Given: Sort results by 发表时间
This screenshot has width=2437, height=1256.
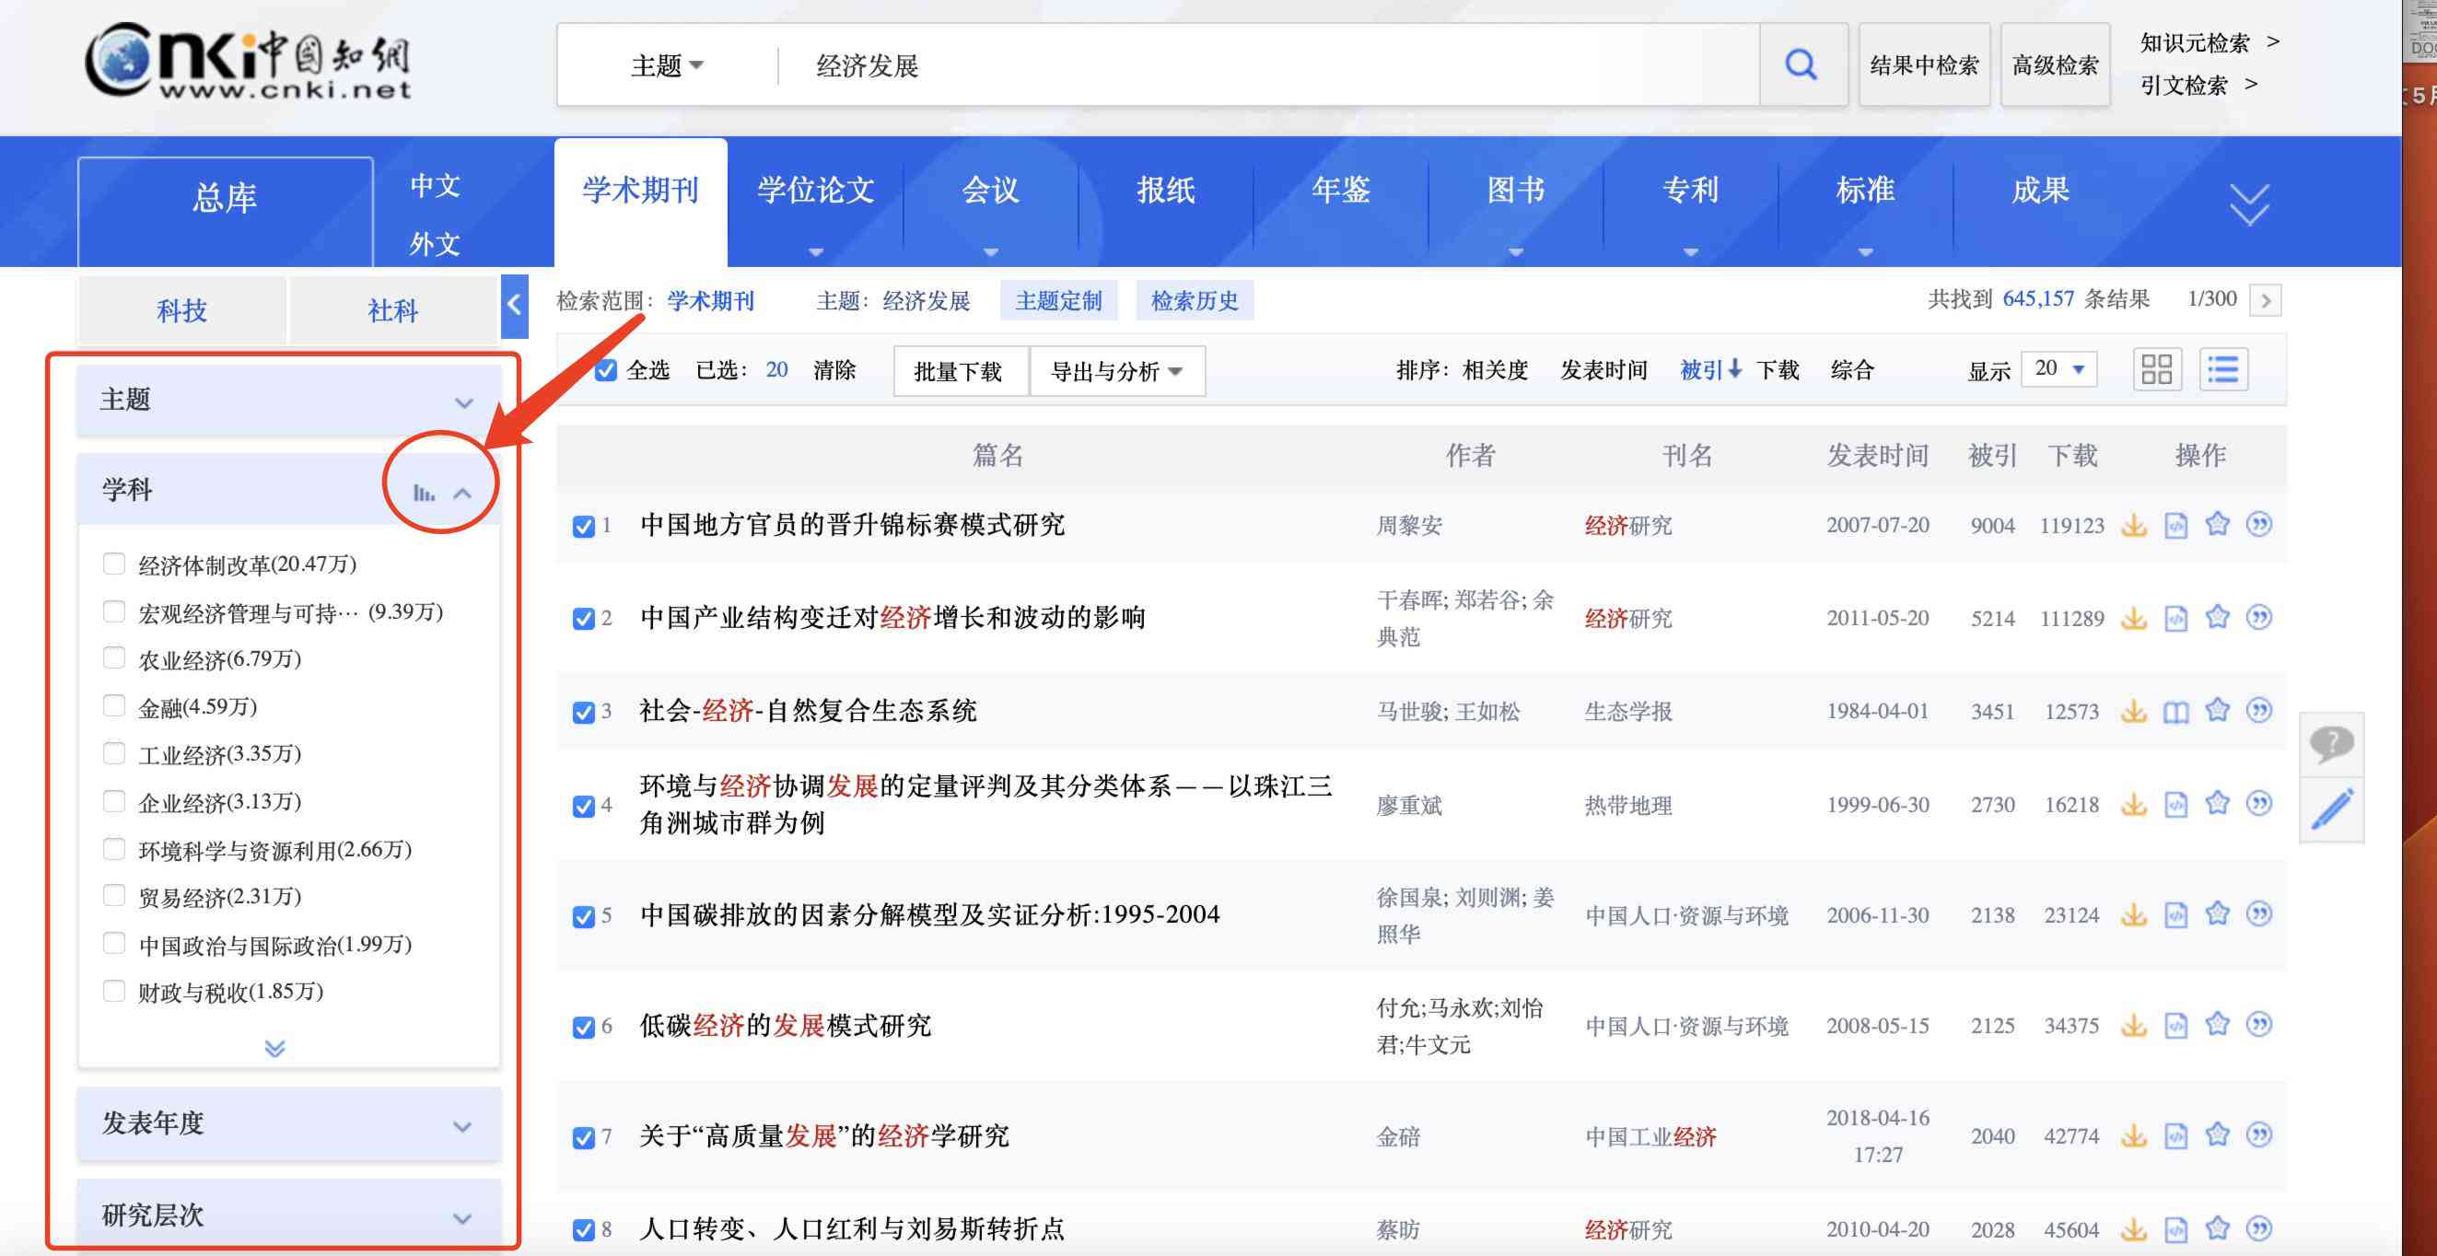Looking at the screenshot, I should coord(1603,370).
